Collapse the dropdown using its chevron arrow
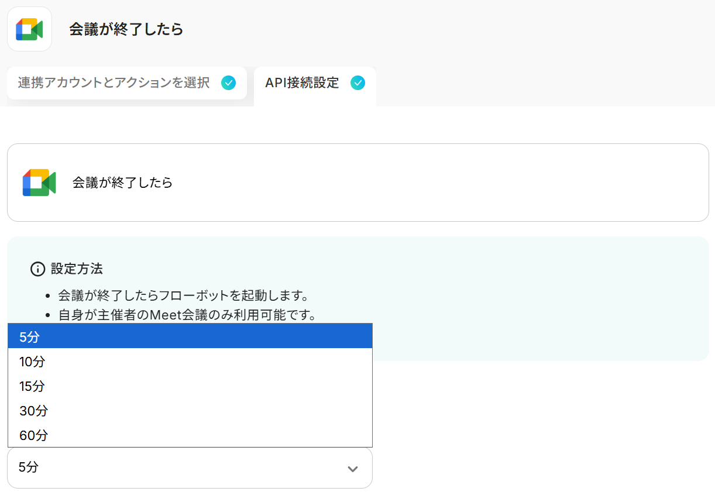 click(x=352, y=469)
